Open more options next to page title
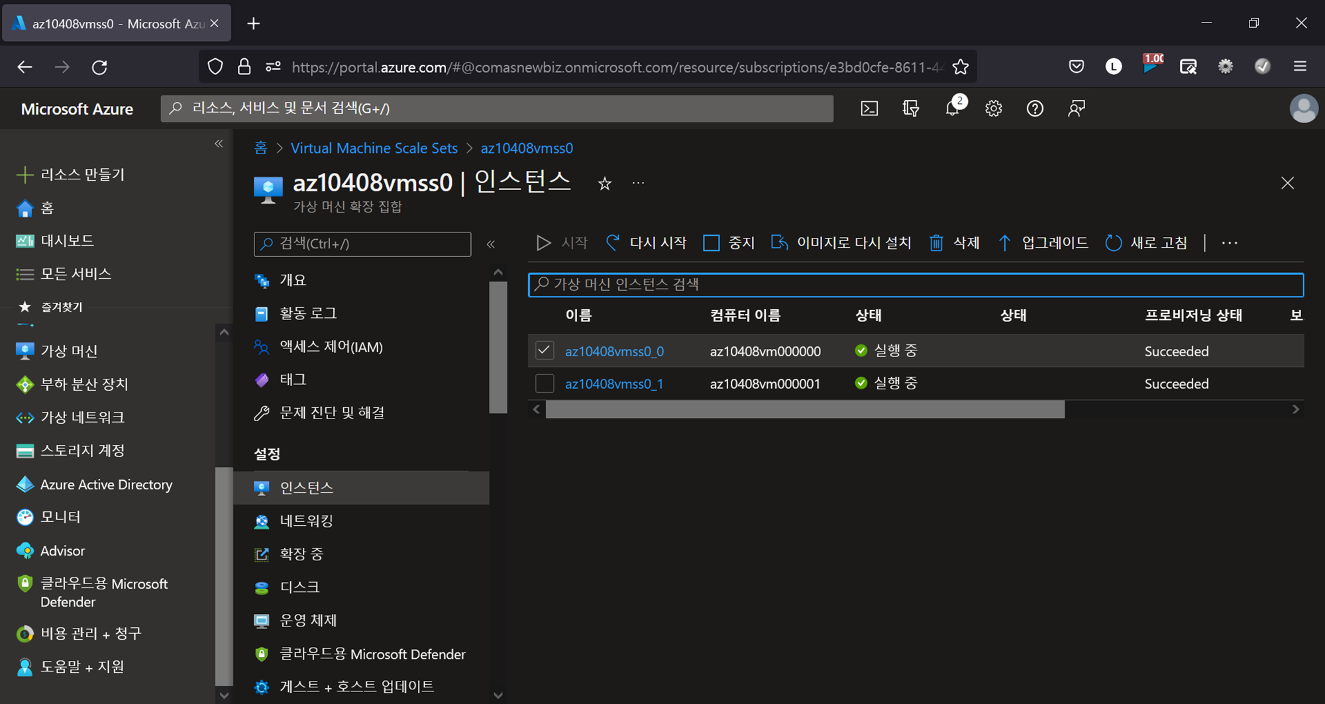1325x704 pixels. tap(638, 183)
